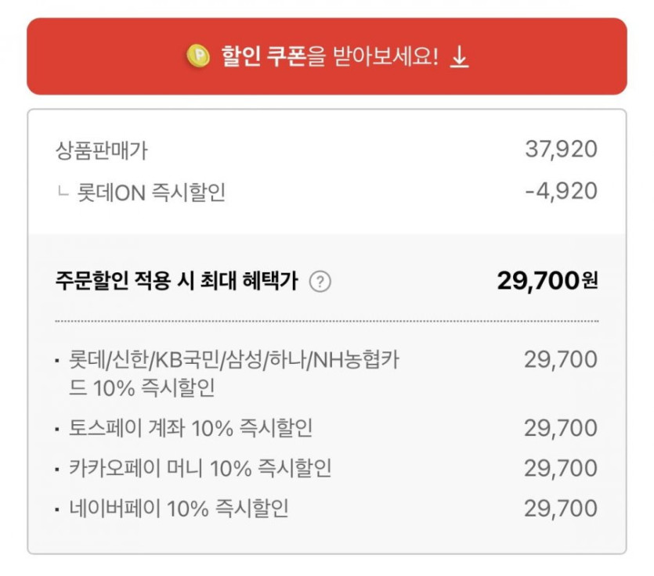
Task: Click the gold coin icon in banner
Action: [198, 56]
